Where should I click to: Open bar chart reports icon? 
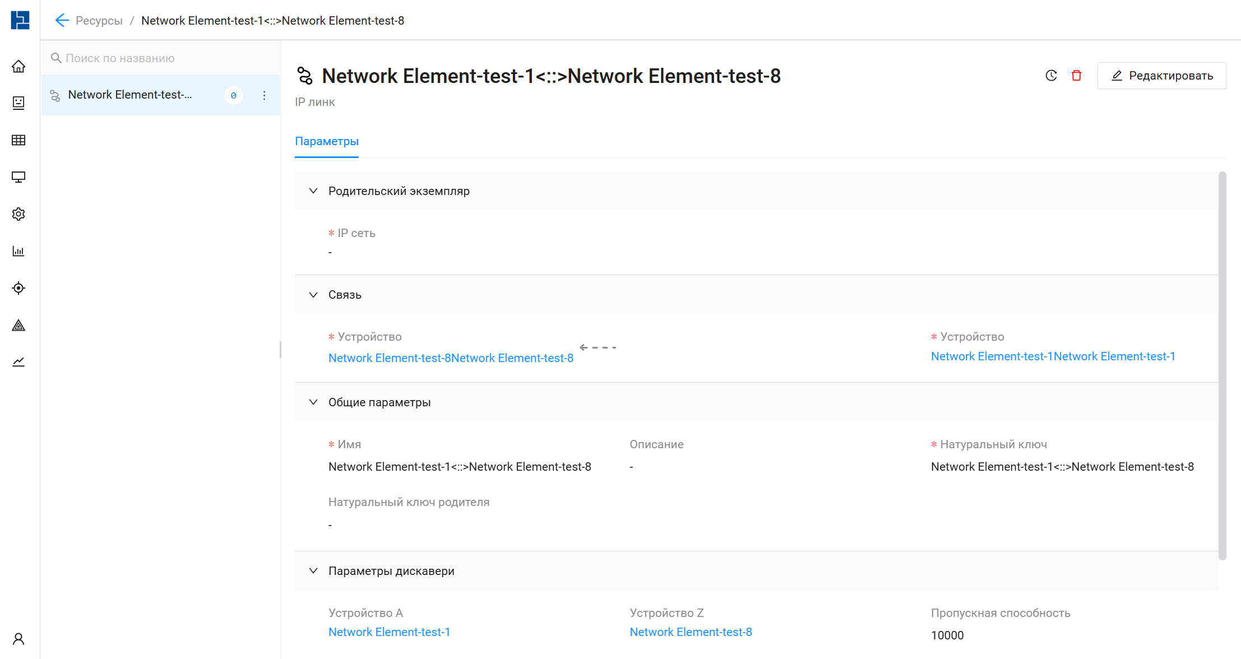click(18, 251)
